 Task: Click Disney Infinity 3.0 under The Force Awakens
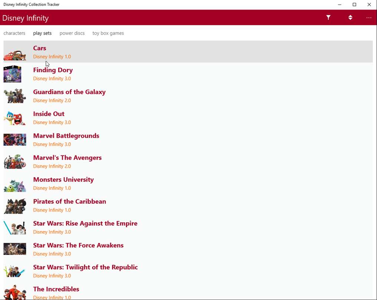coord(52,254)
